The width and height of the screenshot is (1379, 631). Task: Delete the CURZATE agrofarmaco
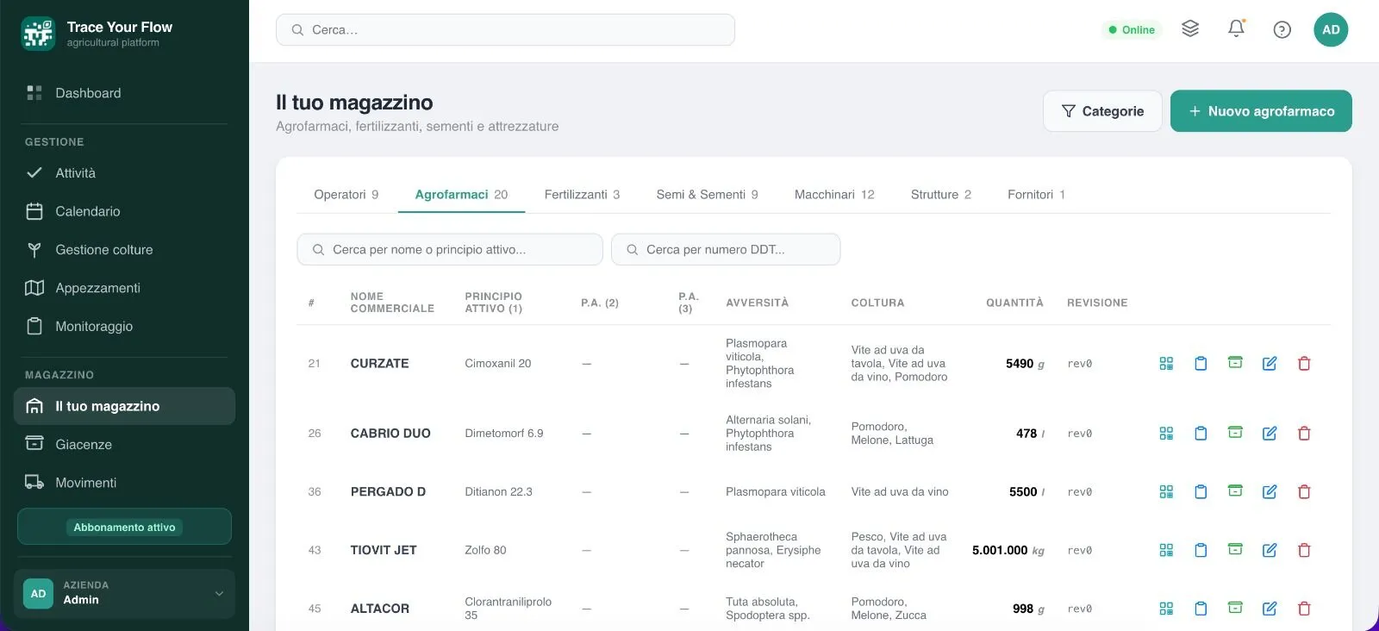click(1304, 364)
